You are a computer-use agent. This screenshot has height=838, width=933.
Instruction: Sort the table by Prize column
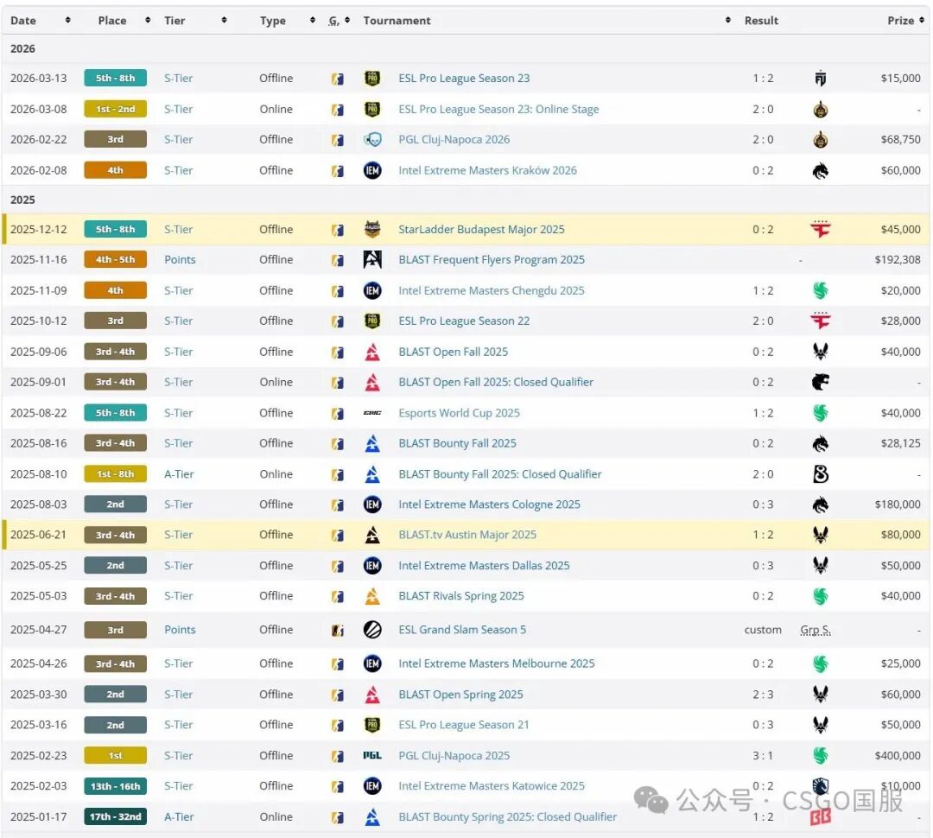(900, 21)
